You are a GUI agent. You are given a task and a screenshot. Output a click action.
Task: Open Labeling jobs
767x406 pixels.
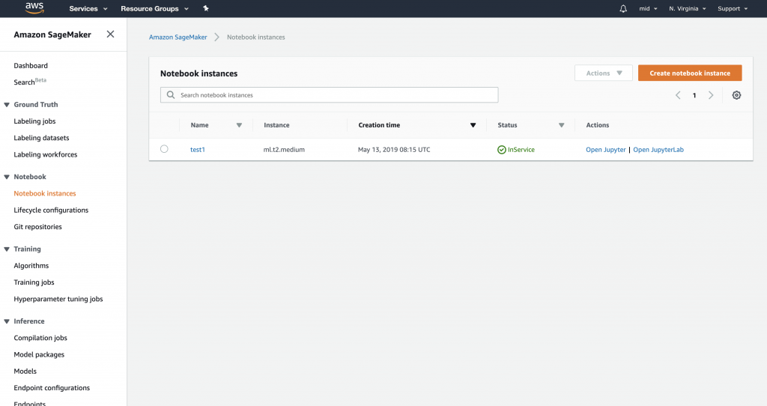pos(34,121)
